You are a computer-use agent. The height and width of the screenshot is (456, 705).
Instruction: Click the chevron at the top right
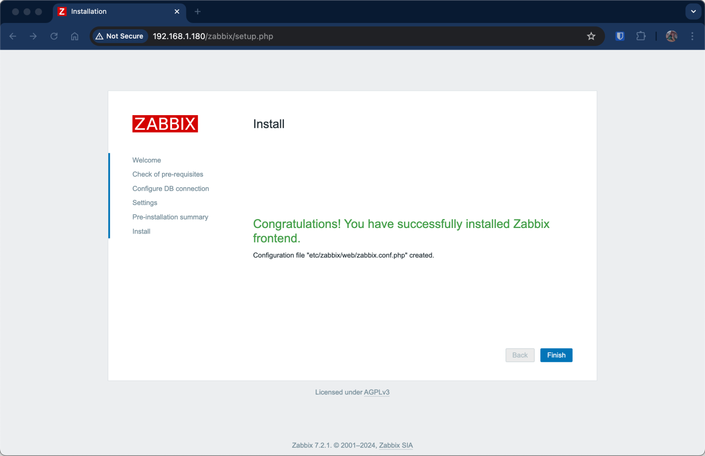[x=693, y=11]
